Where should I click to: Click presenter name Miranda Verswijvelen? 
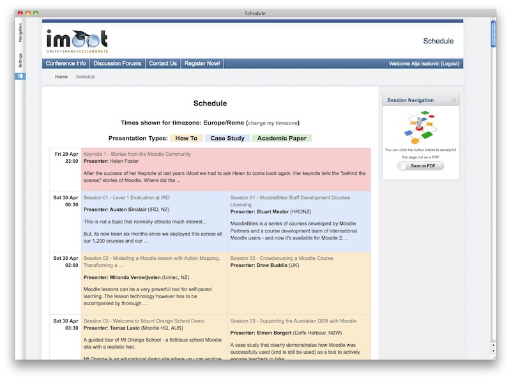tap(135, 277)
